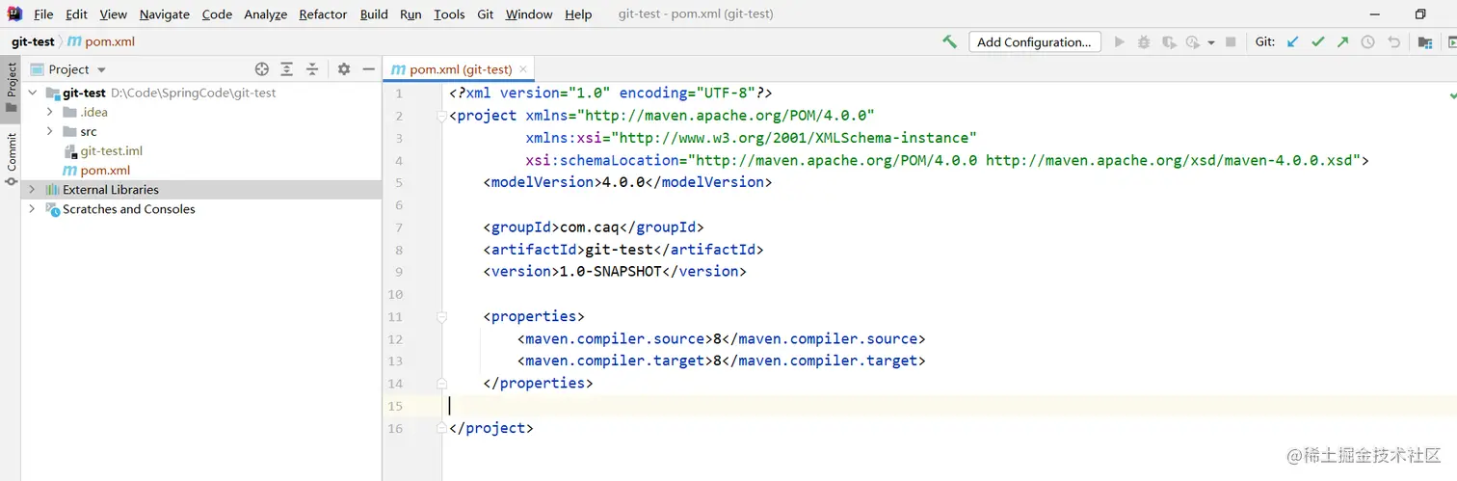The image size is (1457, 481).
Task: Open Project panel gear options
Action: tap(344, 69)
